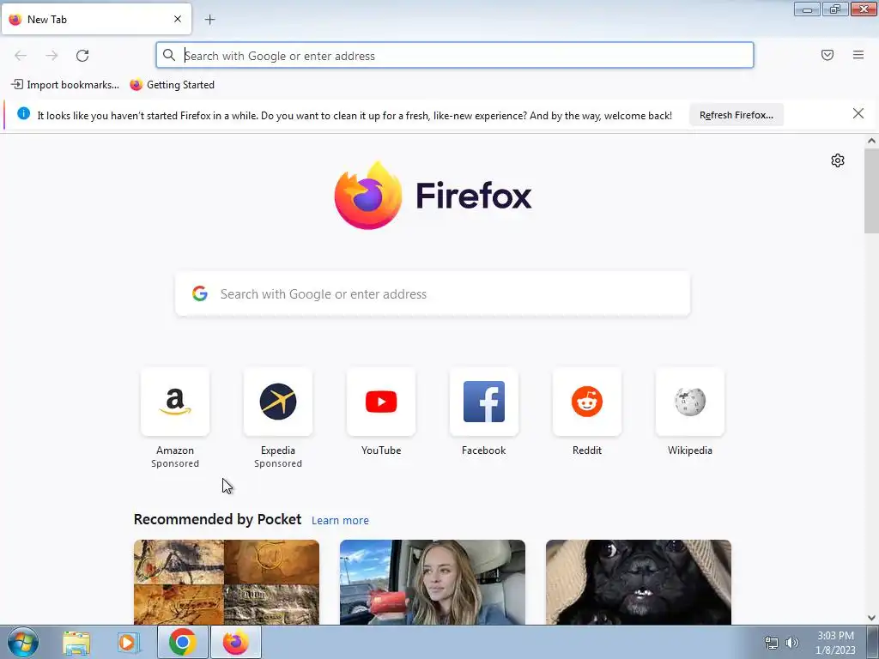Image resolution: width=879 pixels, height=659 pixels.
Task: Open the Expedia sponsored shortcut
Action: pyautogui.click(x=278, y=402)
